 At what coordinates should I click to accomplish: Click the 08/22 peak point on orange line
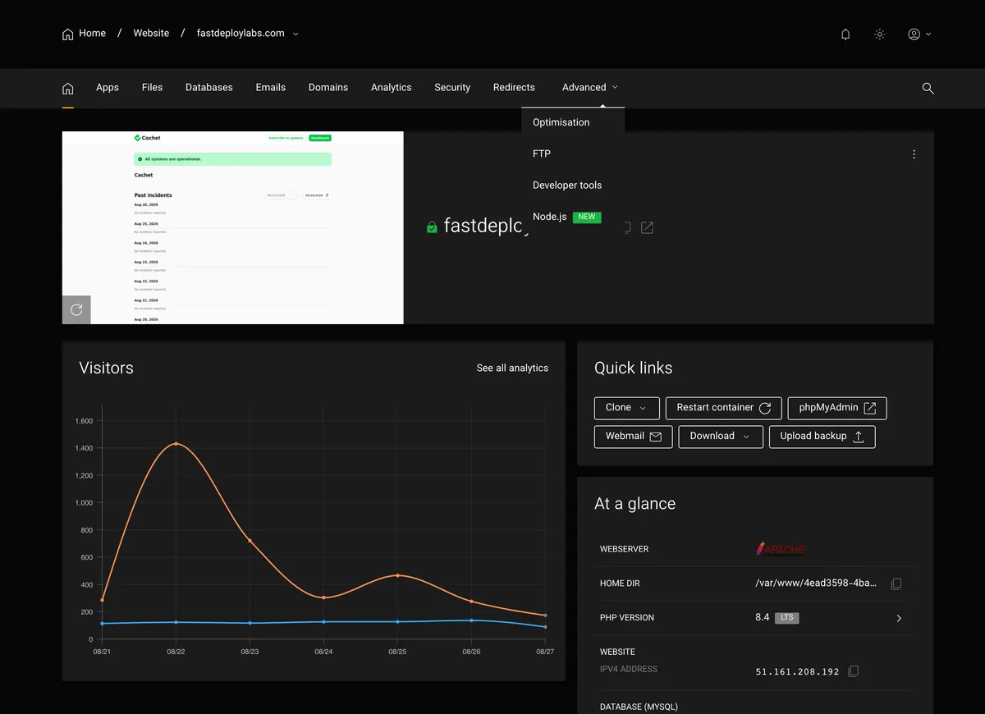click(176, 444)
